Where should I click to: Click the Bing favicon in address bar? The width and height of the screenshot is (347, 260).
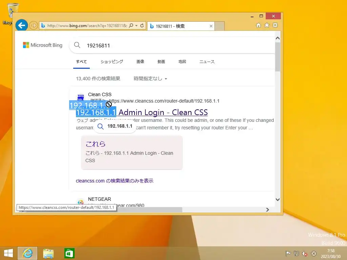coord(43,26)
